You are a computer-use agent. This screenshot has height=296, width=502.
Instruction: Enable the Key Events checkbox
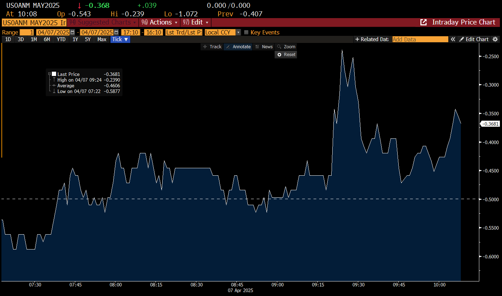(x=246, y=32)
